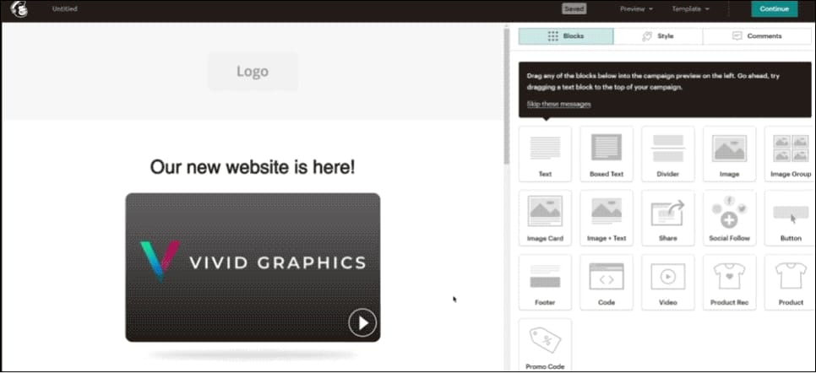The image size is (816, 373).
Task: Choose the Image Card block
Action: pos(545,217)
